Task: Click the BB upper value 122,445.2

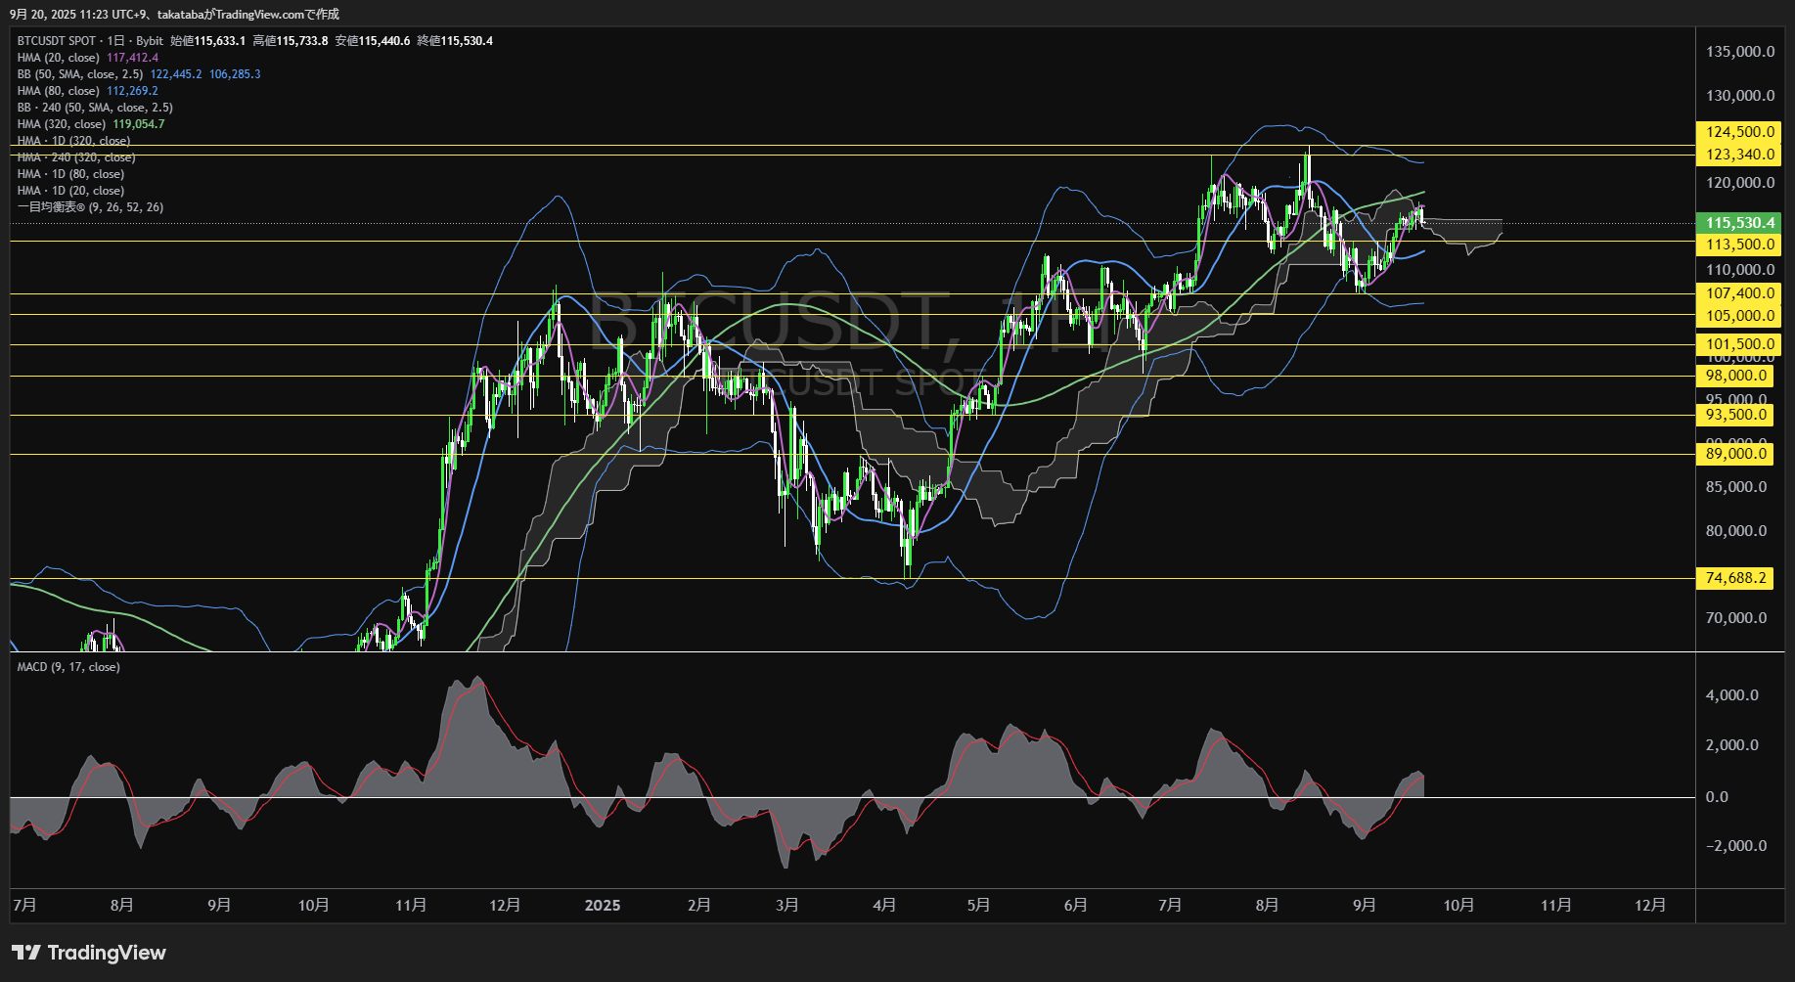Action: tap(176, 74)
